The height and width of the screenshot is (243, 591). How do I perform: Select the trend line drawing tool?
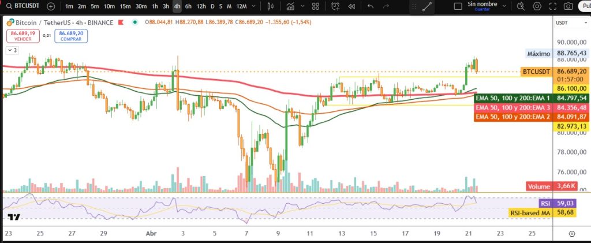click(x=427, y=6)
